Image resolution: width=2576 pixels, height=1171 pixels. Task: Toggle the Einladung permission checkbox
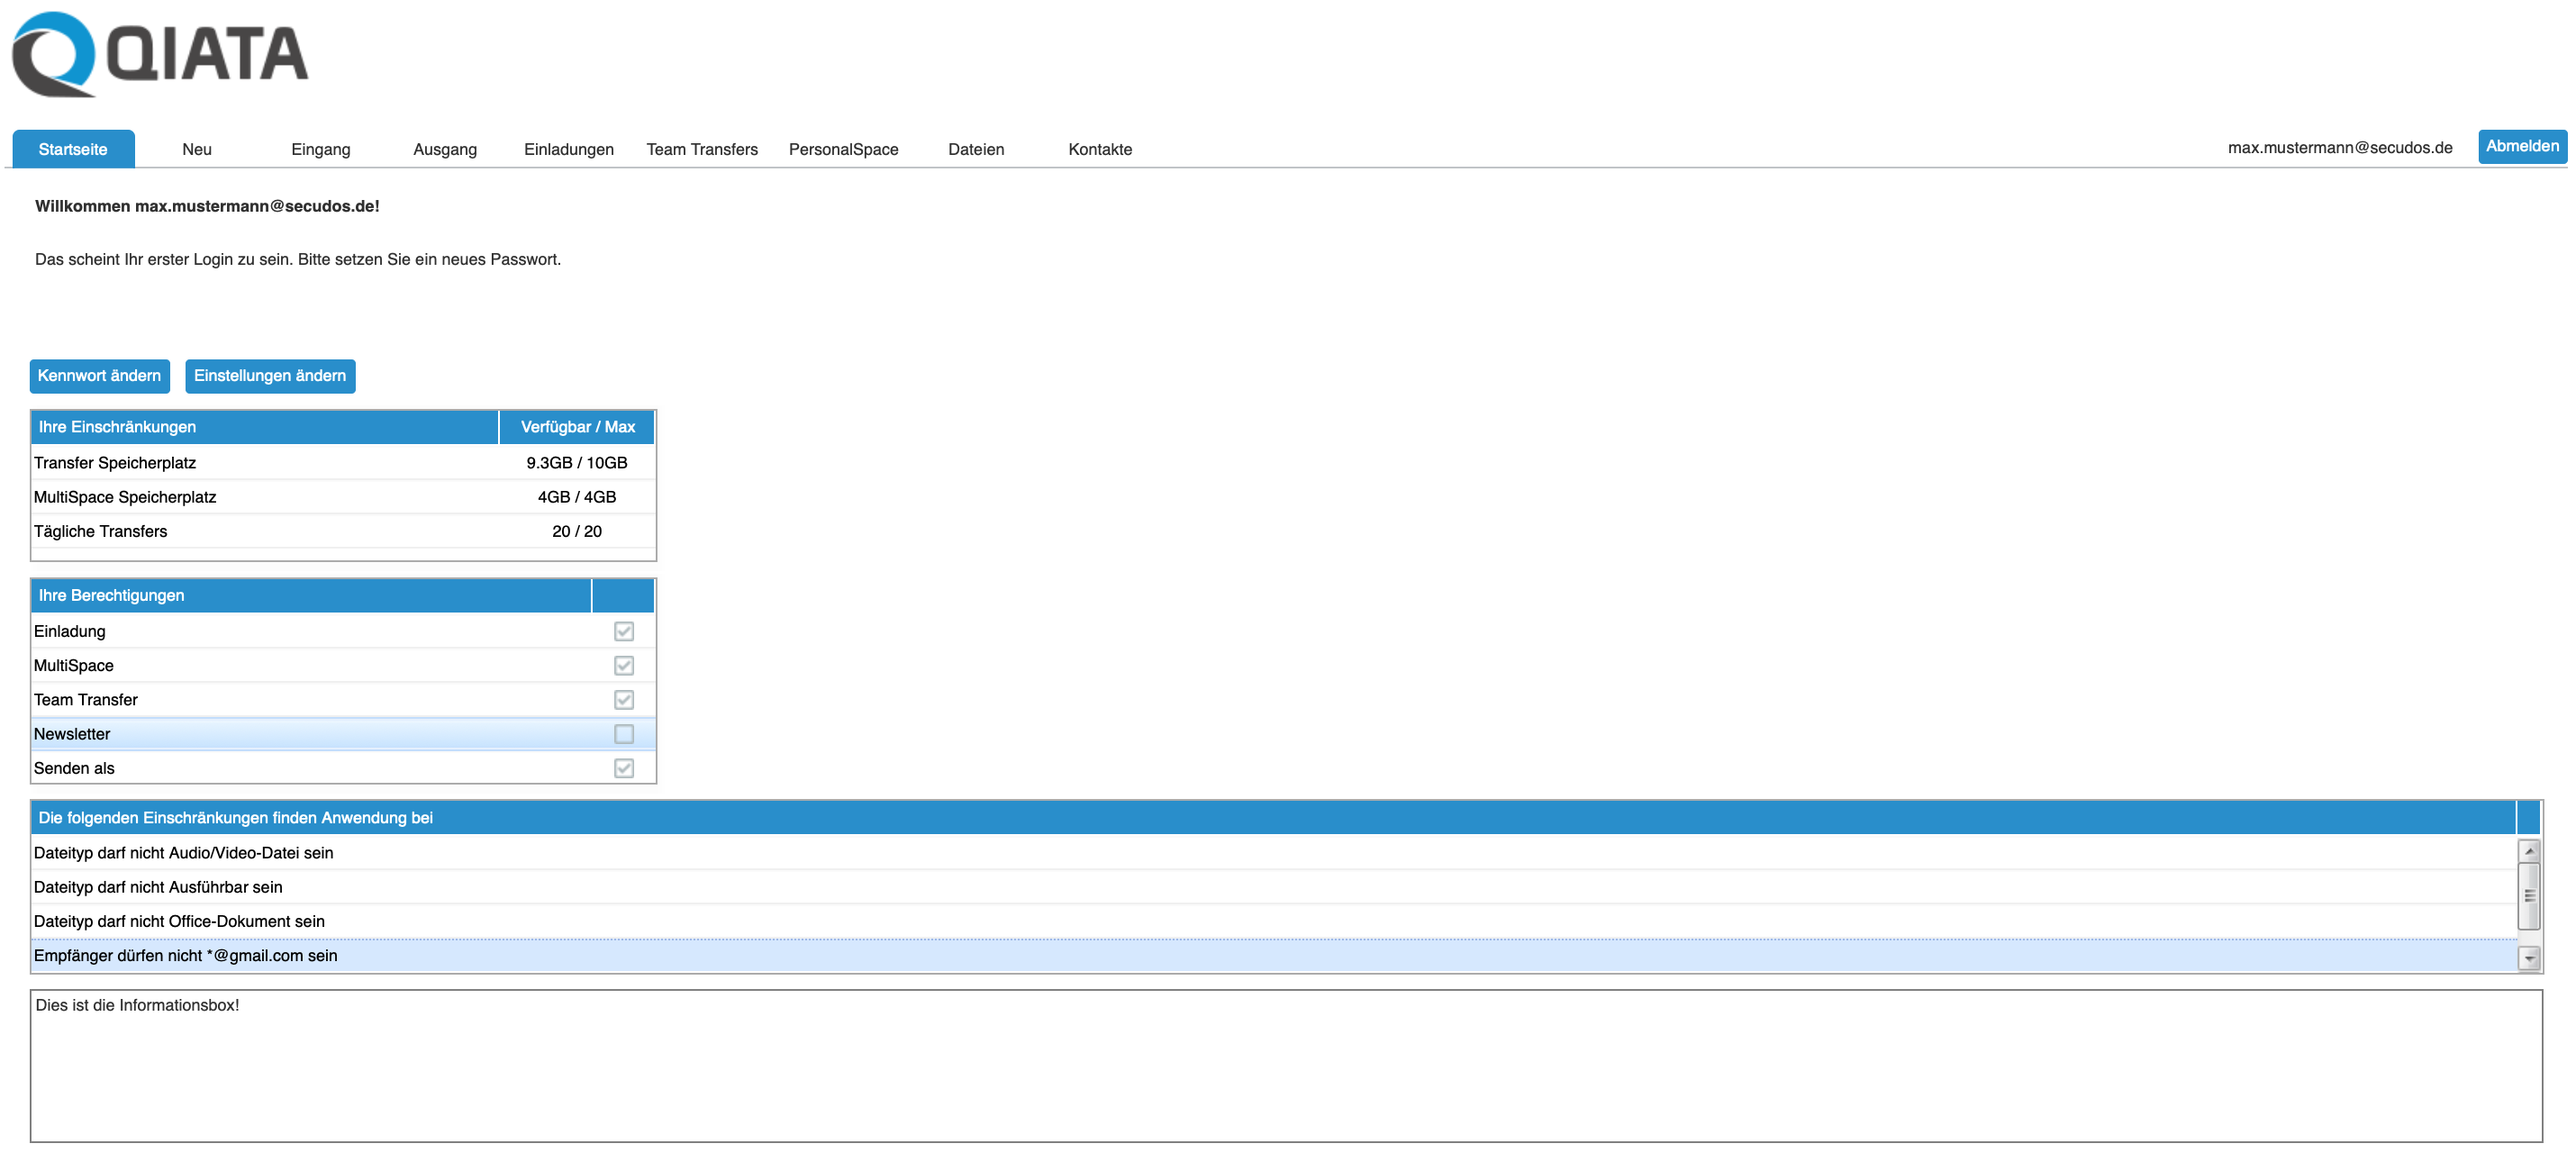tap(624, 631)
